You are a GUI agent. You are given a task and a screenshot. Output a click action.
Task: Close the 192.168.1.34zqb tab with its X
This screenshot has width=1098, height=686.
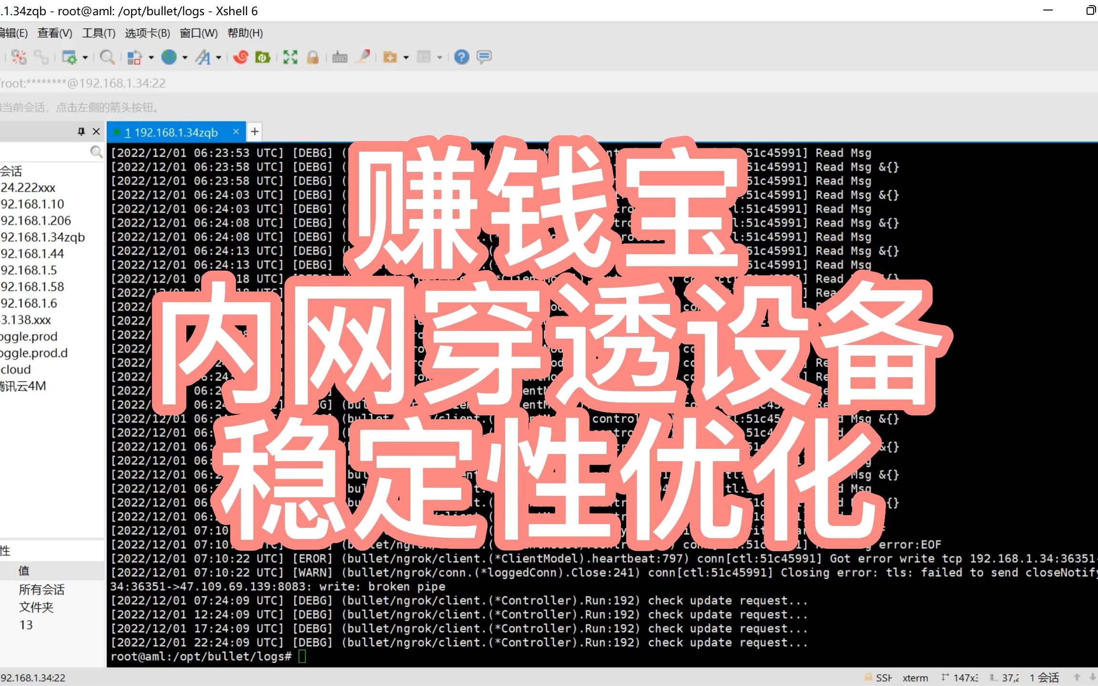pyautogui.click(x=236, y=131)
